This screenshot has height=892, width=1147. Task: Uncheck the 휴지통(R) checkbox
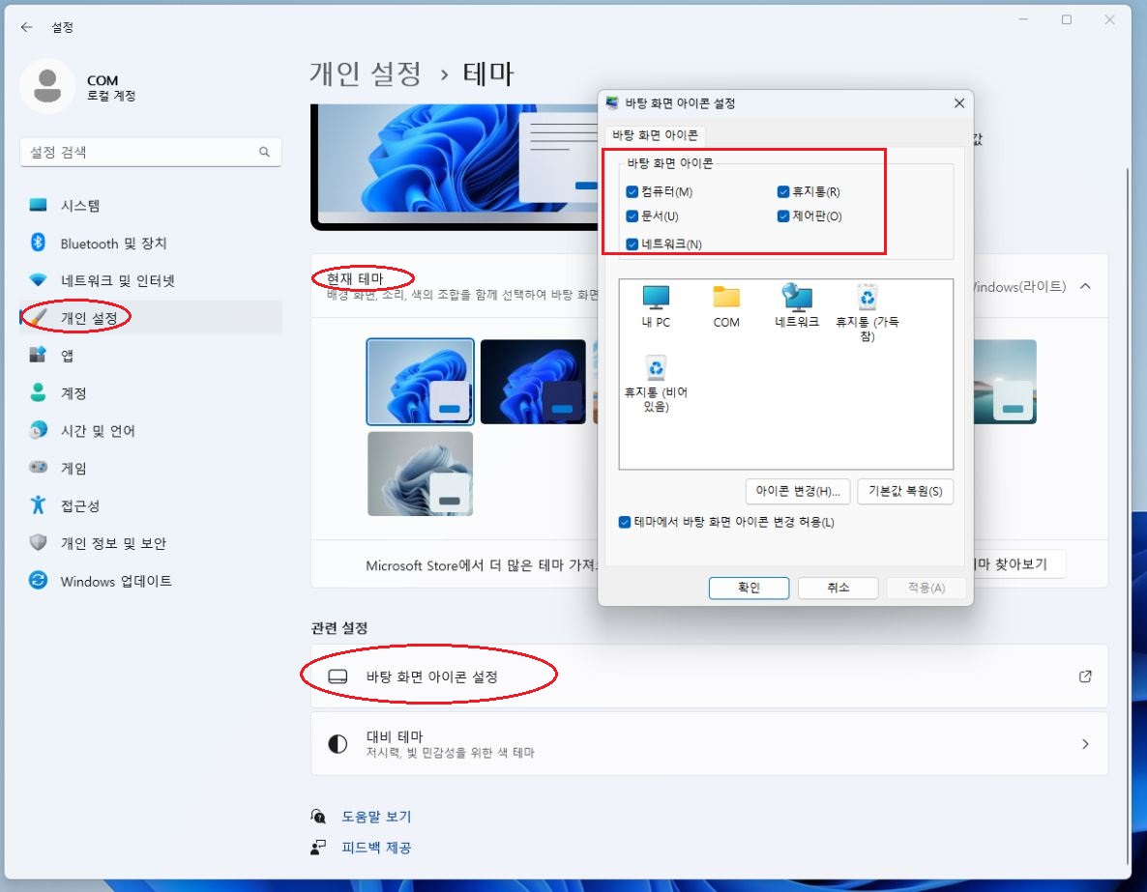783,191
